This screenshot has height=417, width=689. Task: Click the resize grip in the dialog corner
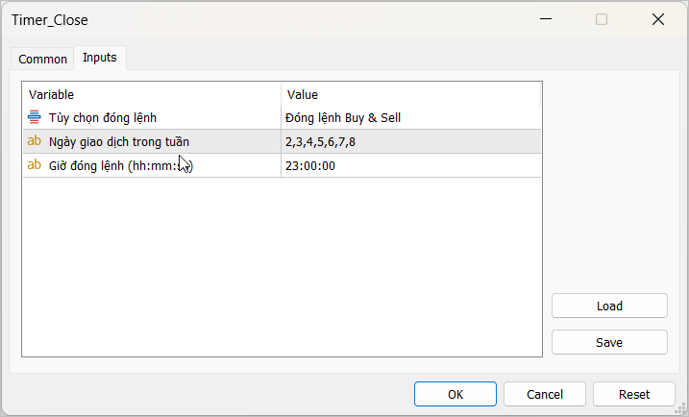(x=680, y=408)
